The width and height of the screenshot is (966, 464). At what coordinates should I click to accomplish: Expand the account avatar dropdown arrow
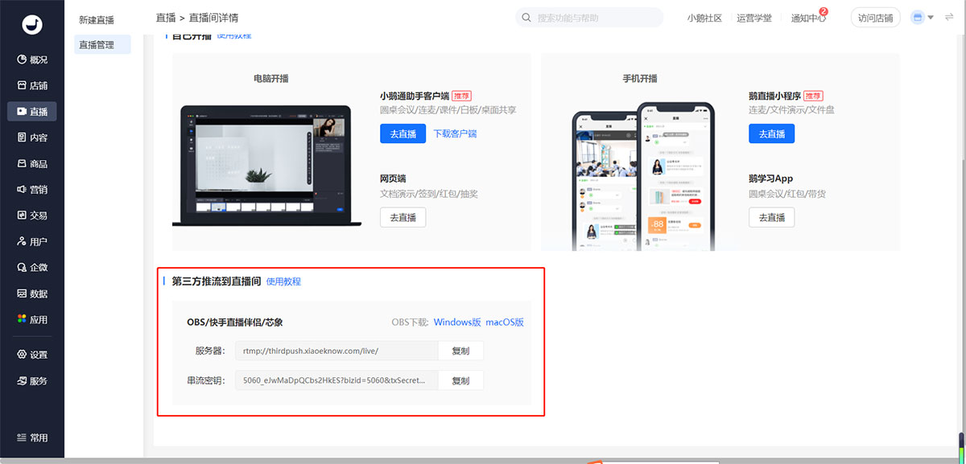pyautogui.click(x=931, y=18)
